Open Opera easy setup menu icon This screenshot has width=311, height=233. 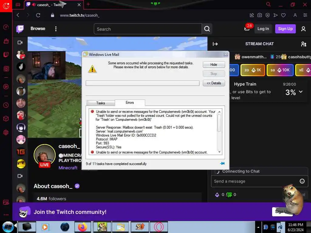pyautogui.click(x=305, y=15)
